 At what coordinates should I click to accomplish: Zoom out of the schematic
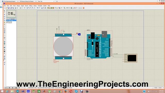(x=31, y=8)
